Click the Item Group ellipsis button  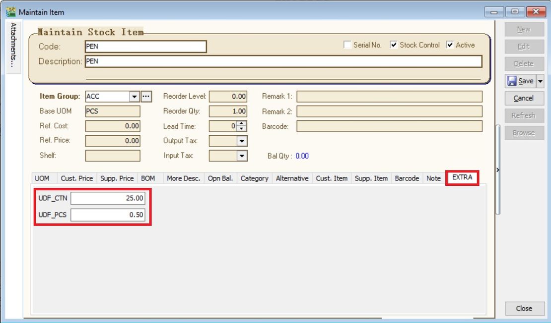[146, 97]
